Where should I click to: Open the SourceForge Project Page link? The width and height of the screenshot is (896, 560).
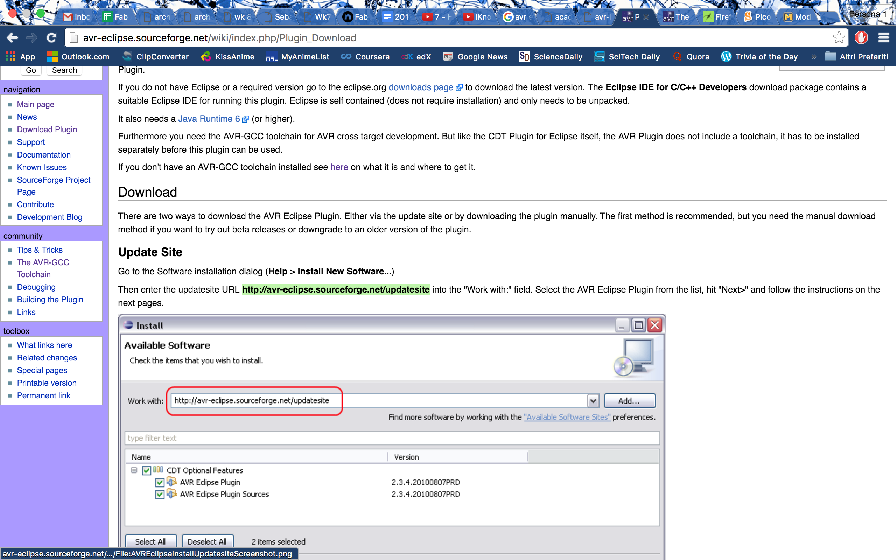(54, 186)
